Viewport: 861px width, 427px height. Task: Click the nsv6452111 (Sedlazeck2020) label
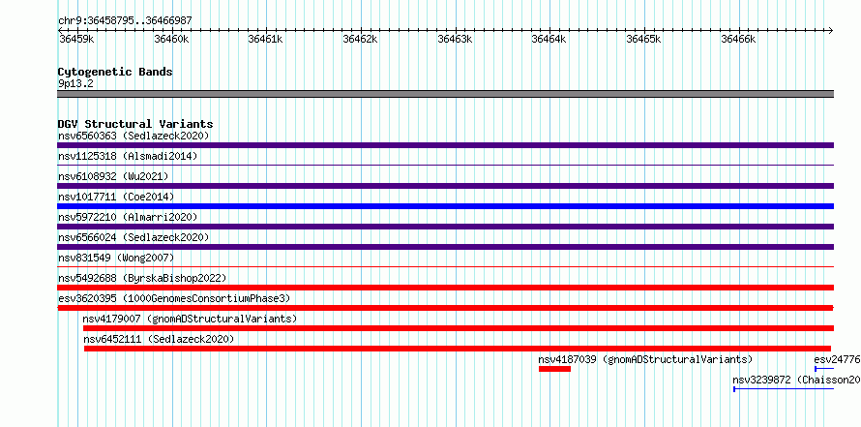[x=160, y=339]
